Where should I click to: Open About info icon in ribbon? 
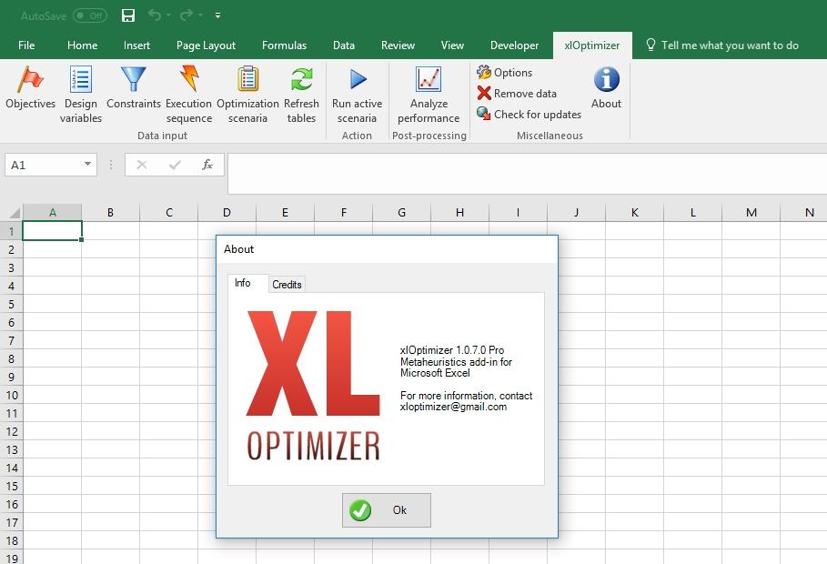pos(606,87)
